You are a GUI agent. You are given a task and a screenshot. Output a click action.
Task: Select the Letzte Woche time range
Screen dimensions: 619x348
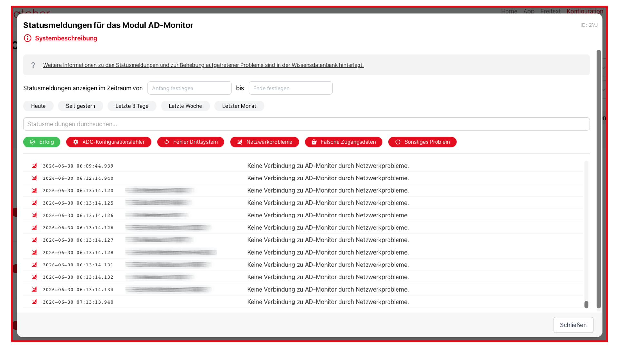click(x=185, y=106)
